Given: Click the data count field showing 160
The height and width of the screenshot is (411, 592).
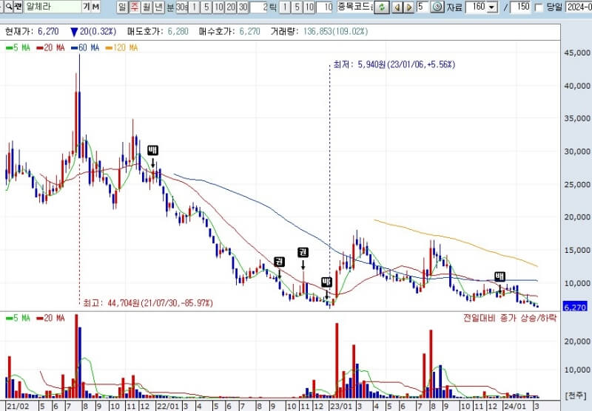Looking at the screenshot, I should (477, 7).
